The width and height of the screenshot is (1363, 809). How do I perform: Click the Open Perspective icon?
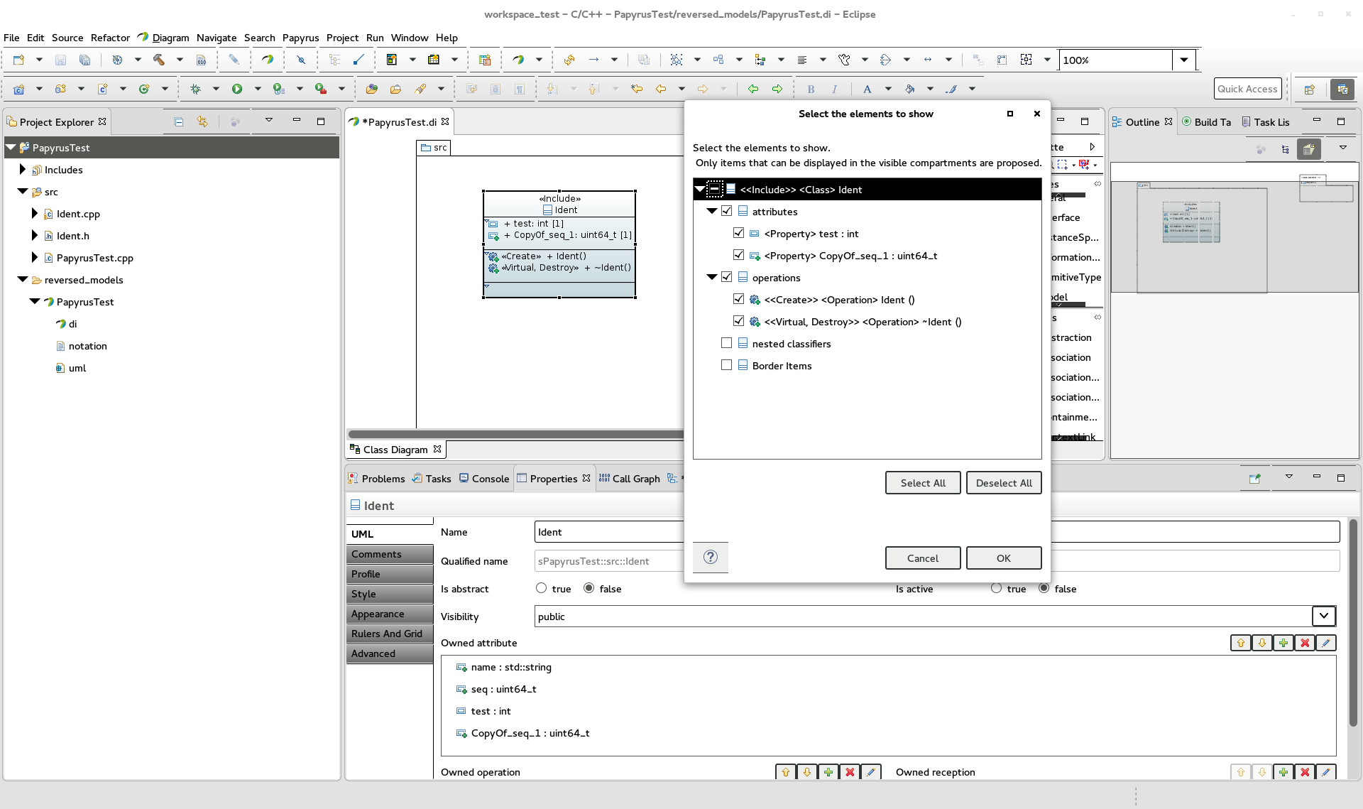pos(1310,89)
